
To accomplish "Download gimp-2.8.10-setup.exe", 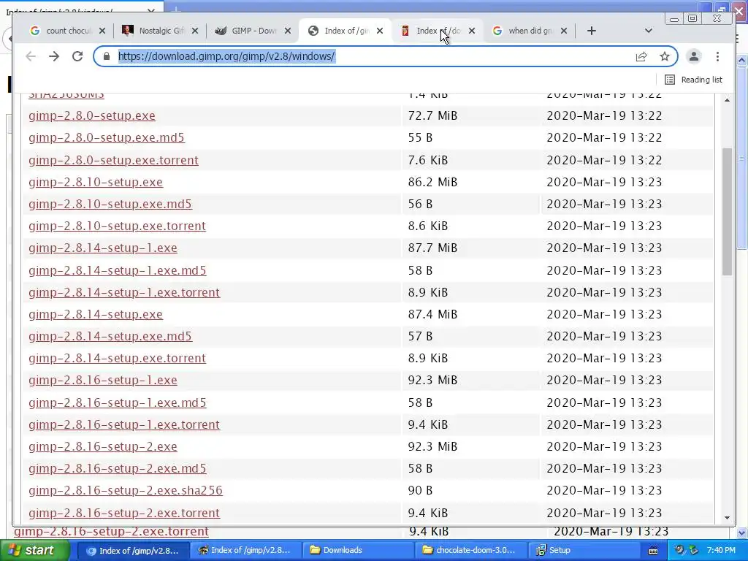I will point(96,182).
